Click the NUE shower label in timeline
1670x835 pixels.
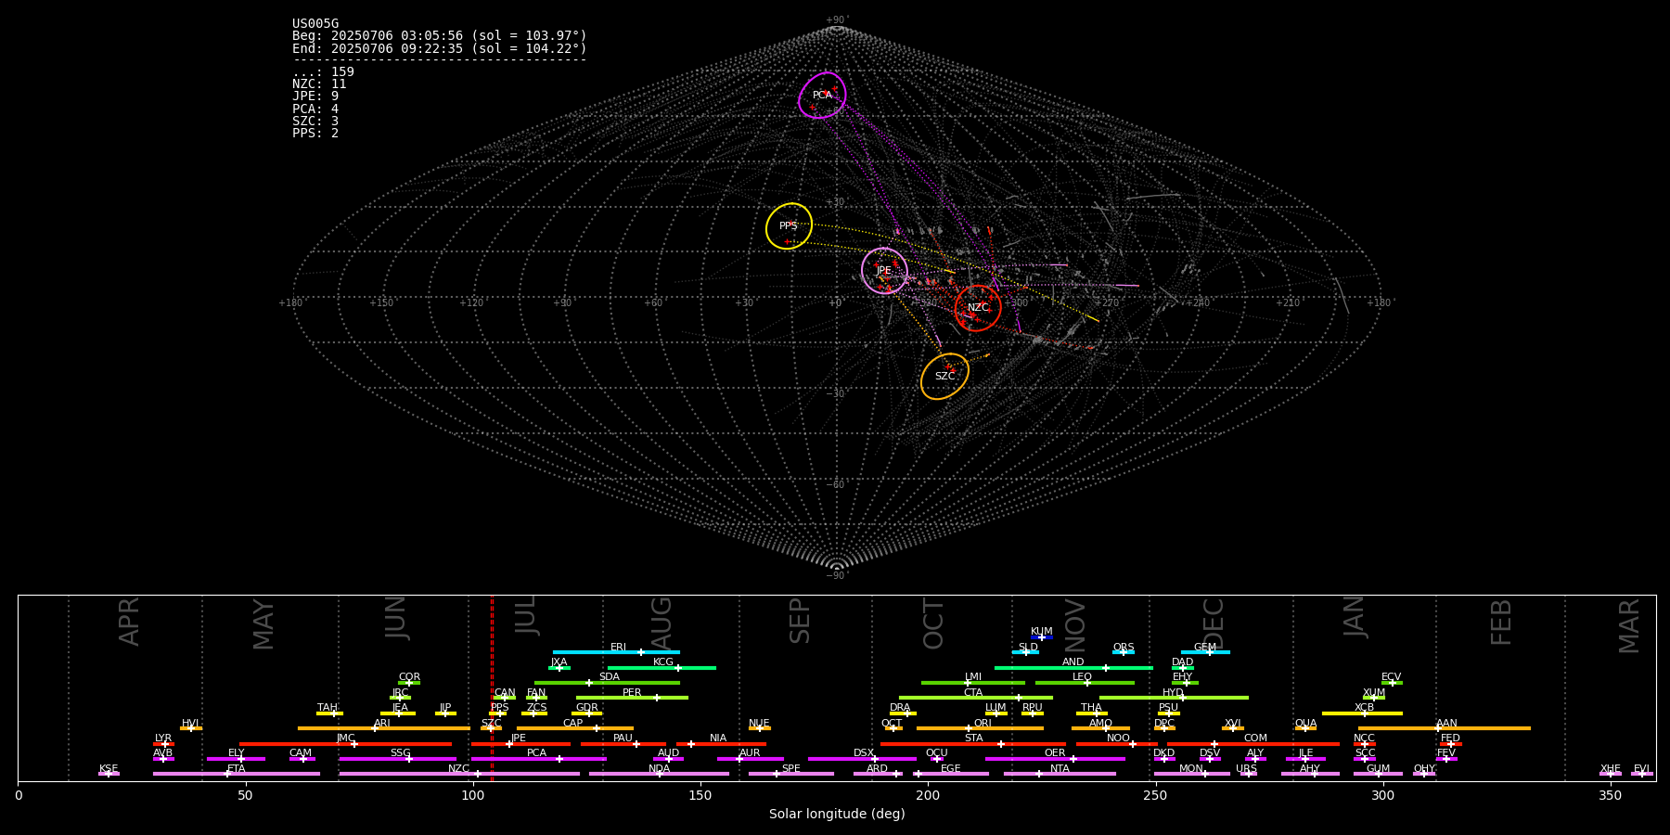coord(759,724)
